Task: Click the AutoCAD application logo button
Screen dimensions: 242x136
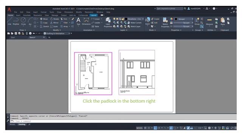Action: click(x=9, y=9)
